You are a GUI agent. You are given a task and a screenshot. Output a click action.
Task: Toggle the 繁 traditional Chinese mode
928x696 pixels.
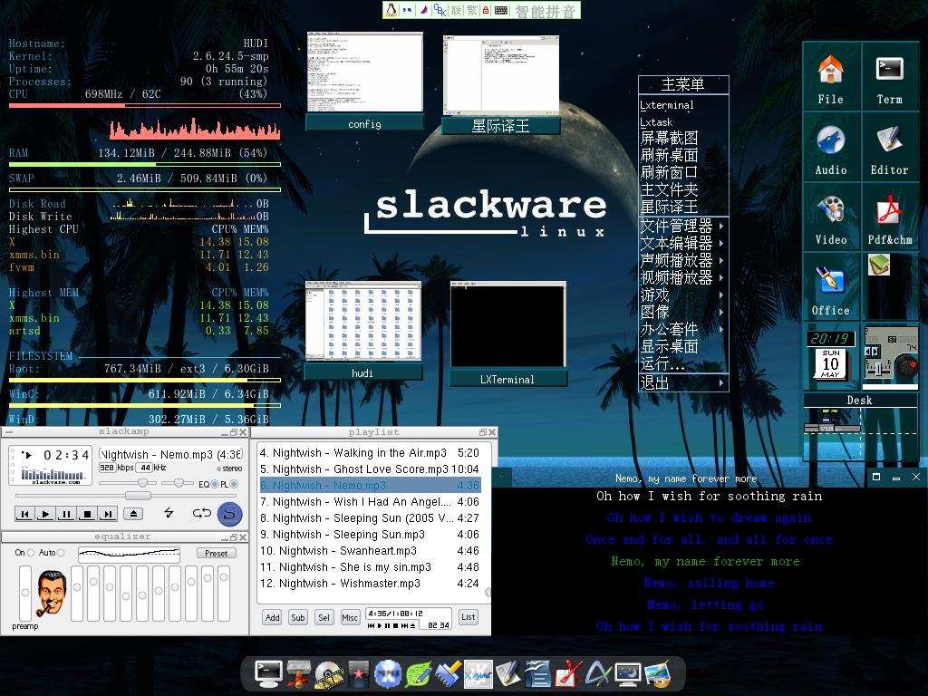pyautogui.click(x=471, y=10)
